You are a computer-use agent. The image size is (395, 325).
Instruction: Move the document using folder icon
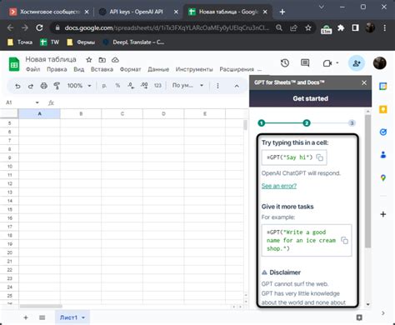[x=102, y=60]
